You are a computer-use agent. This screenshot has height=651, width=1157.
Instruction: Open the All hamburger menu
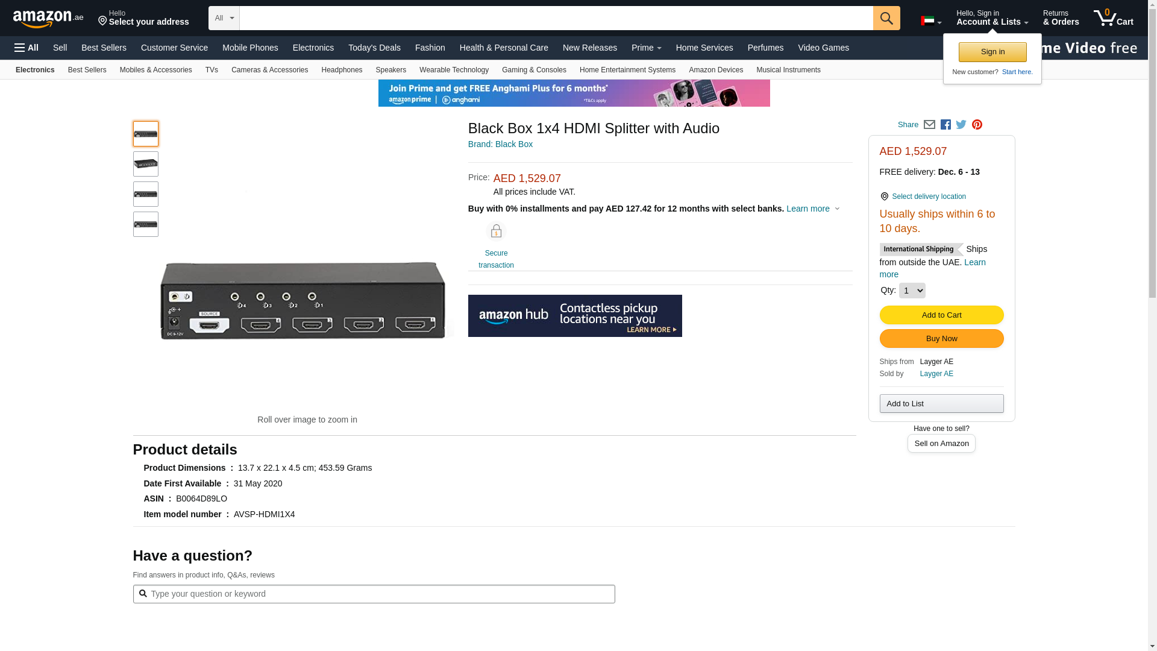pos(27,48)
